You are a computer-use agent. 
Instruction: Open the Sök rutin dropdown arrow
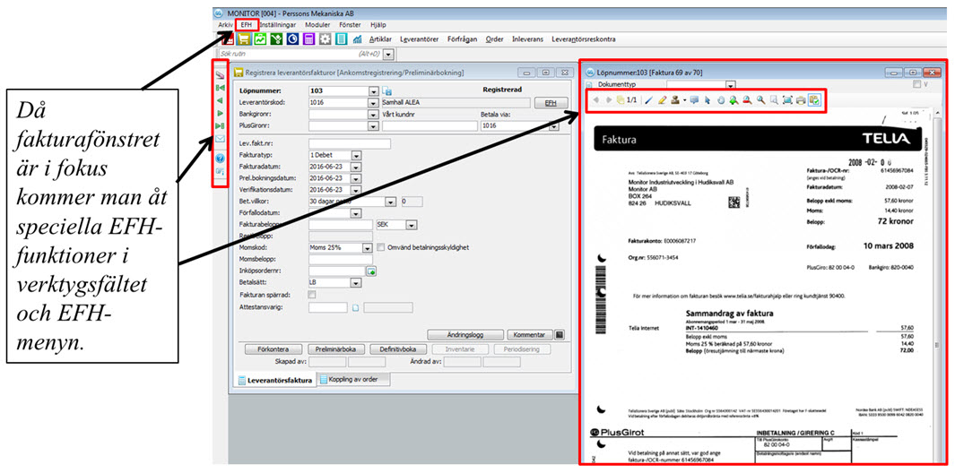[388, 54]
